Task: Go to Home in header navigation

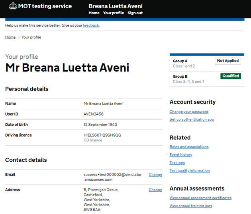Action: pos(94,13)
